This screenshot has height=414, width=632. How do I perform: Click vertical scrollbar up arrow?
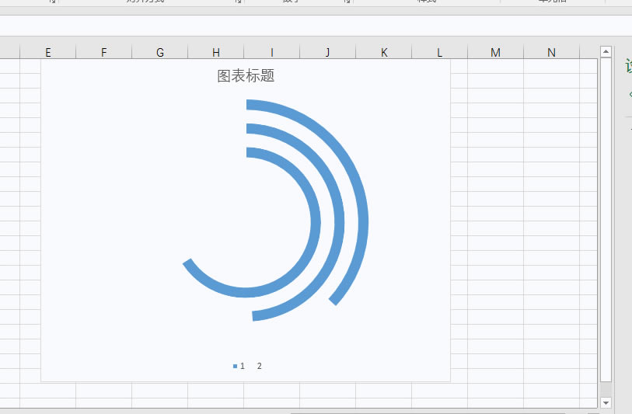tap(606, 51)
